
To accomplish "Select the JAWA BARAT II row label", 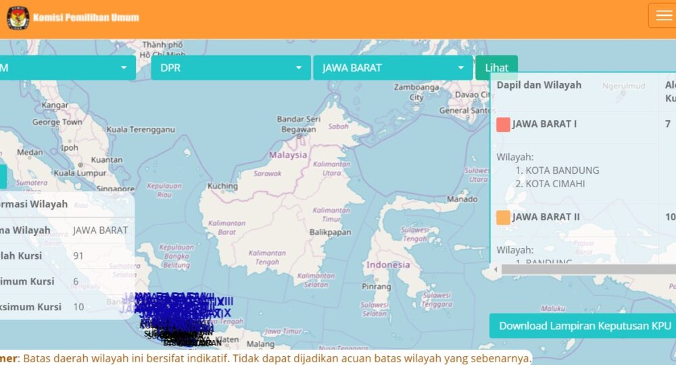I will tap(546, 218).
